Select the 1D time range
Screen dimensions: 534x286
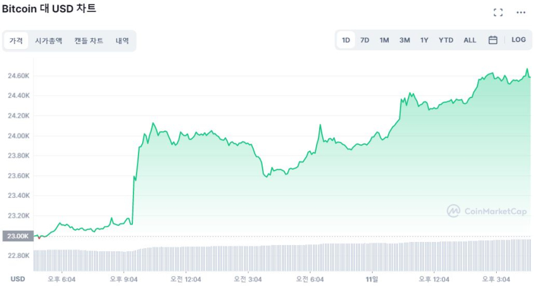(x=346, y=40)
